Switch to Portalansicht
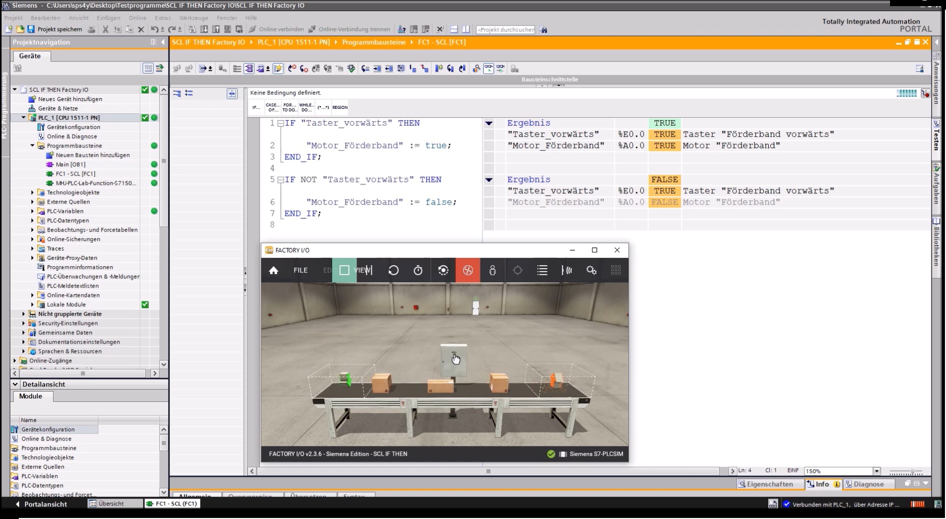 pos(41,504)
